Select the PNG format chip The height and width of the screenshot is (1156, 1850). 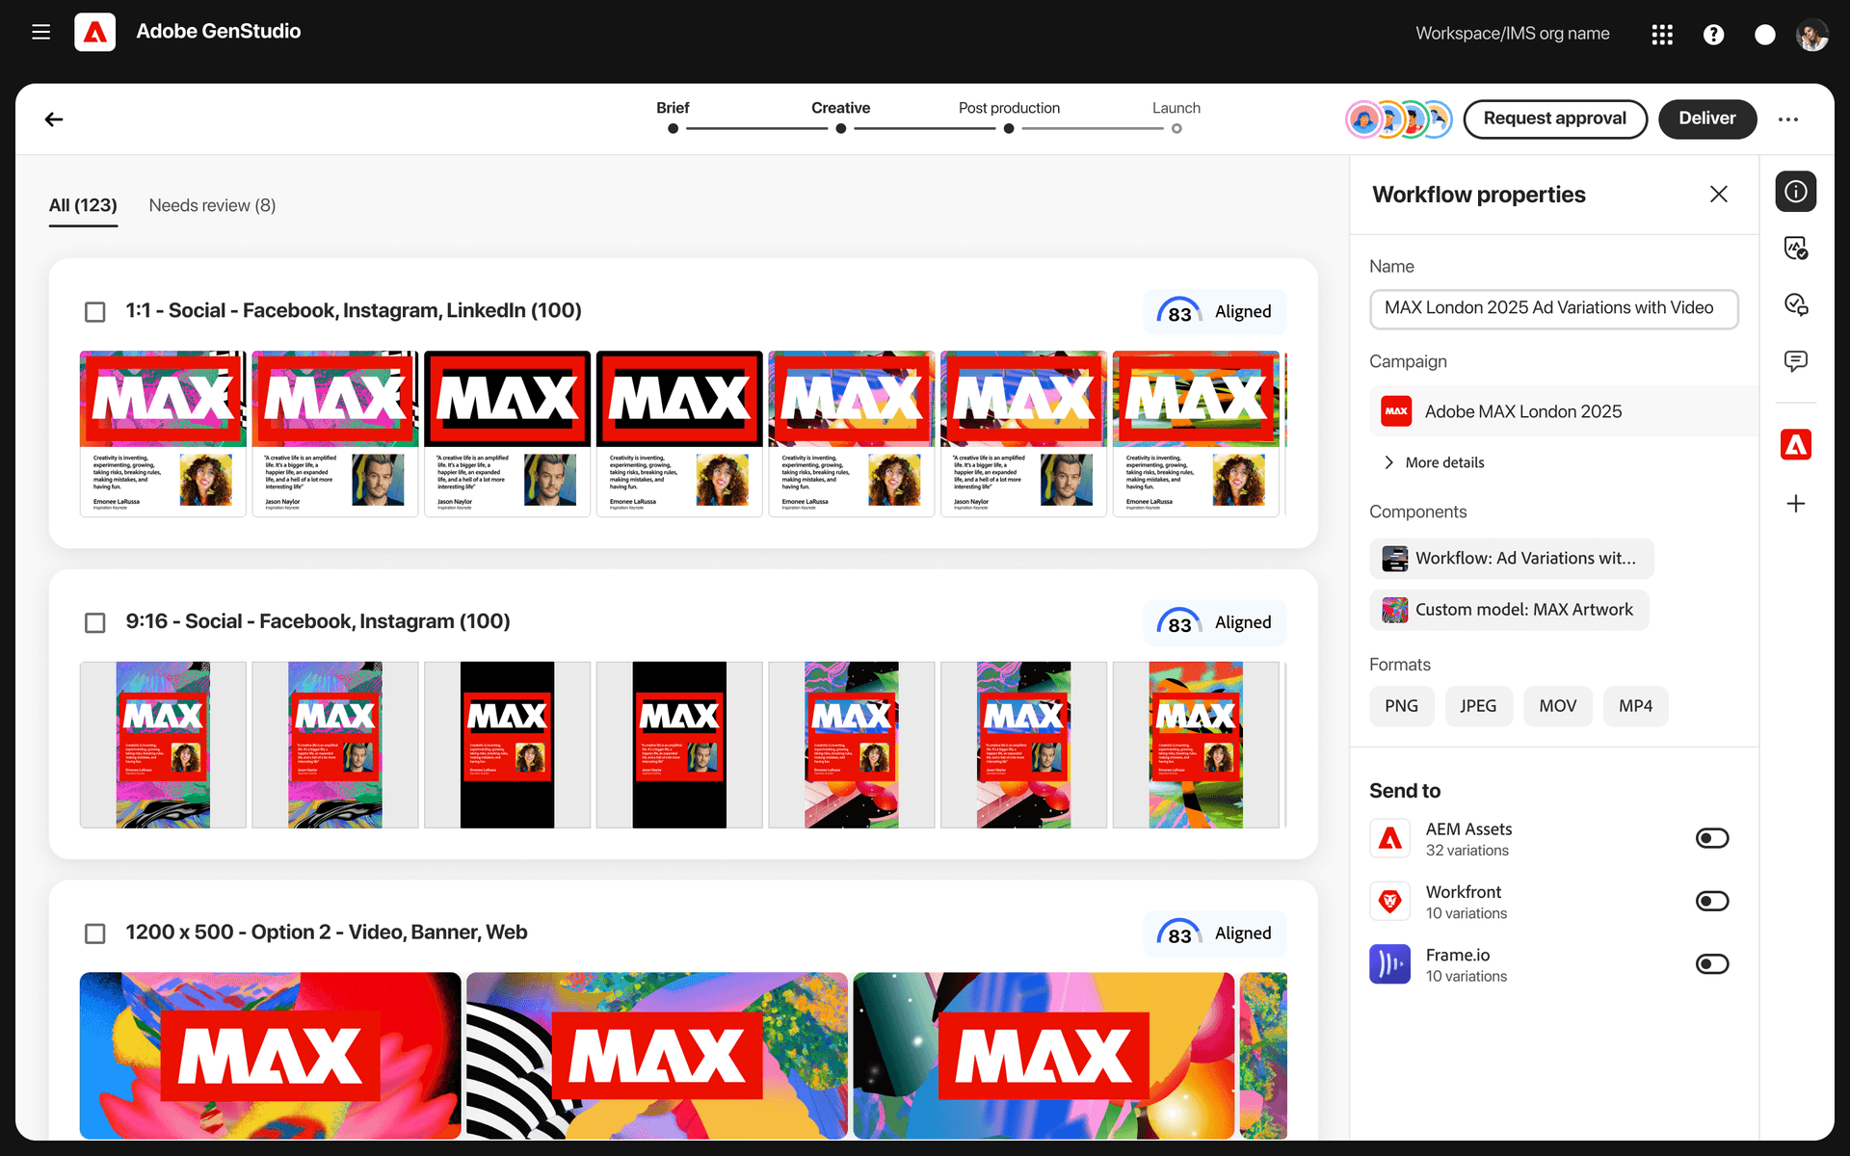(x=1401, y=706)
